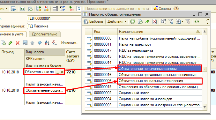Select the Налог на прибыль row
The image size is (216, 120).
144,38
